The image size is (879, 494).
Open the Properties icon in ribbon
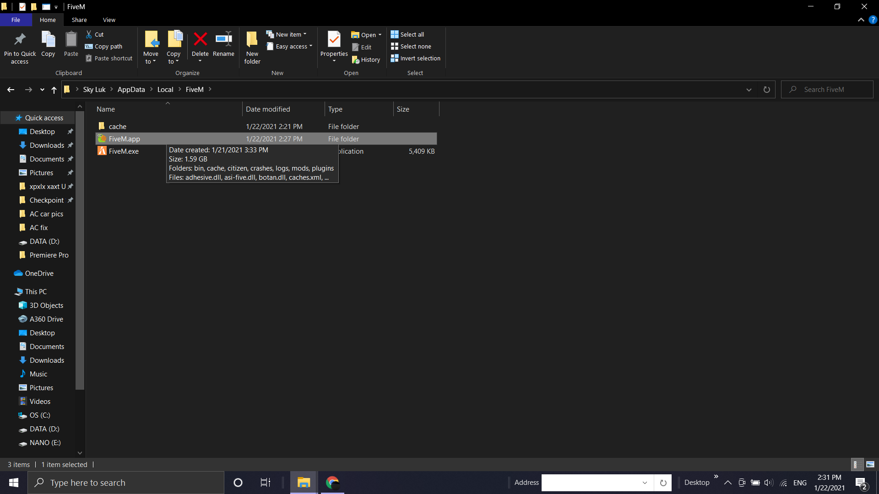click(334, 40)
